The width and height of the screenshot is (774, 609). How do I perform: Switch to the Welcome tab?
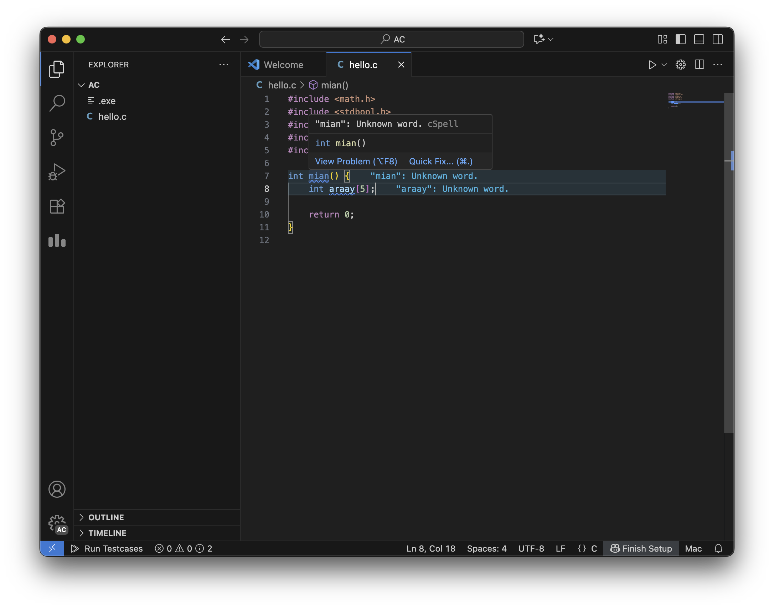point(283,65)
